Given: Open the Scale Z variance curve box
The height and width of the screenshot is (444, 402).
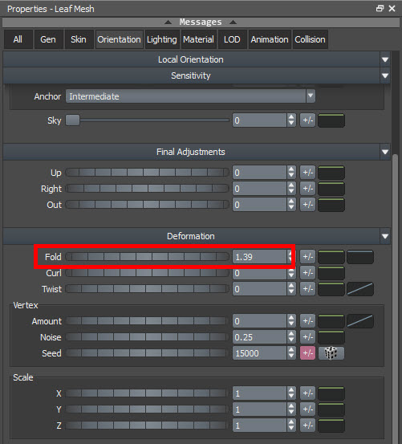Looking at the screenshot, I should pos(331,426).
